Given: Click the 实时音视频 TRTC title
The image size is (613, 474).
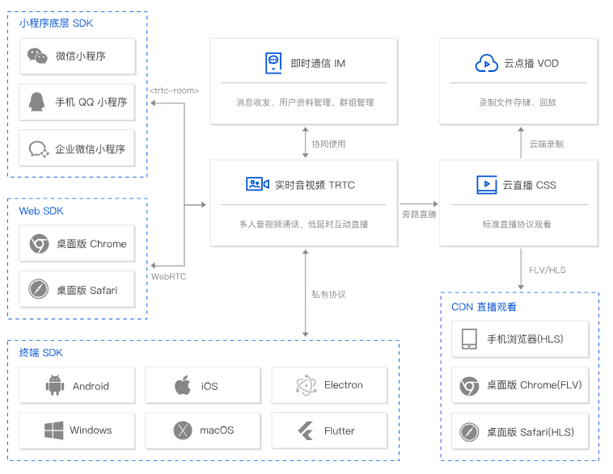Looking at the screenshot, I should (x=315, y=185).
